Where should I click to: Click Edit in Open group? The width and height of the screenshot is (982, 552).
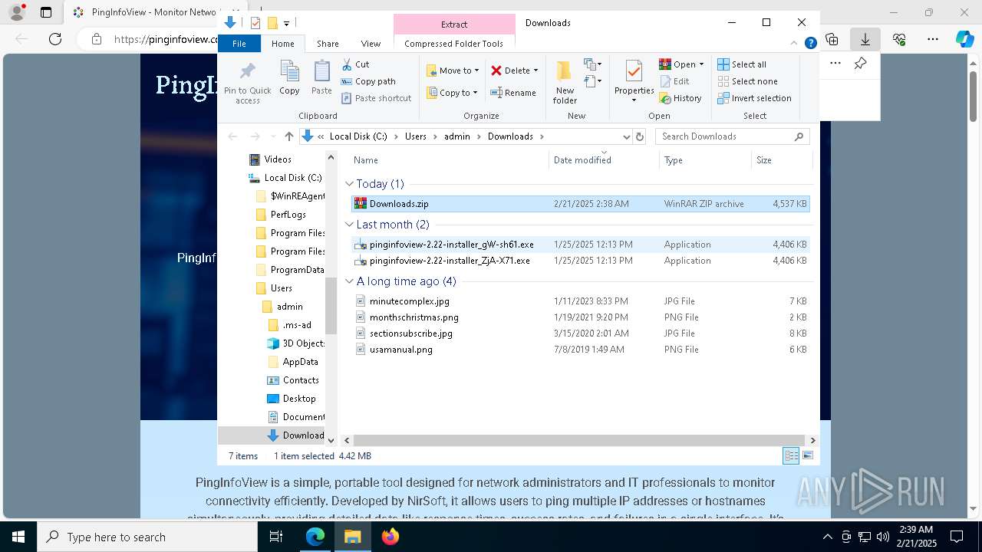[674, 81]
